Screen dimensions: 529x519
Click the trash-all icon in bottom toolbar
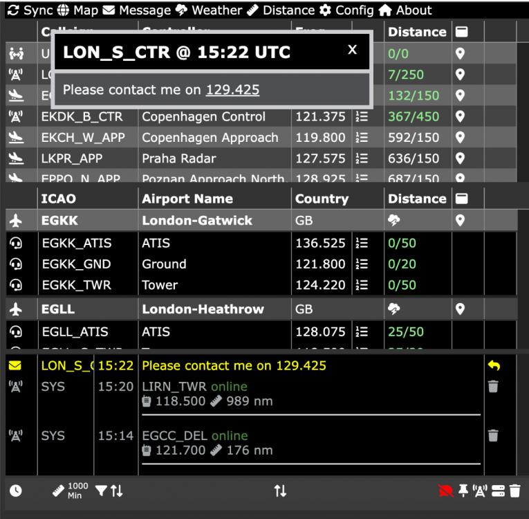515,491
